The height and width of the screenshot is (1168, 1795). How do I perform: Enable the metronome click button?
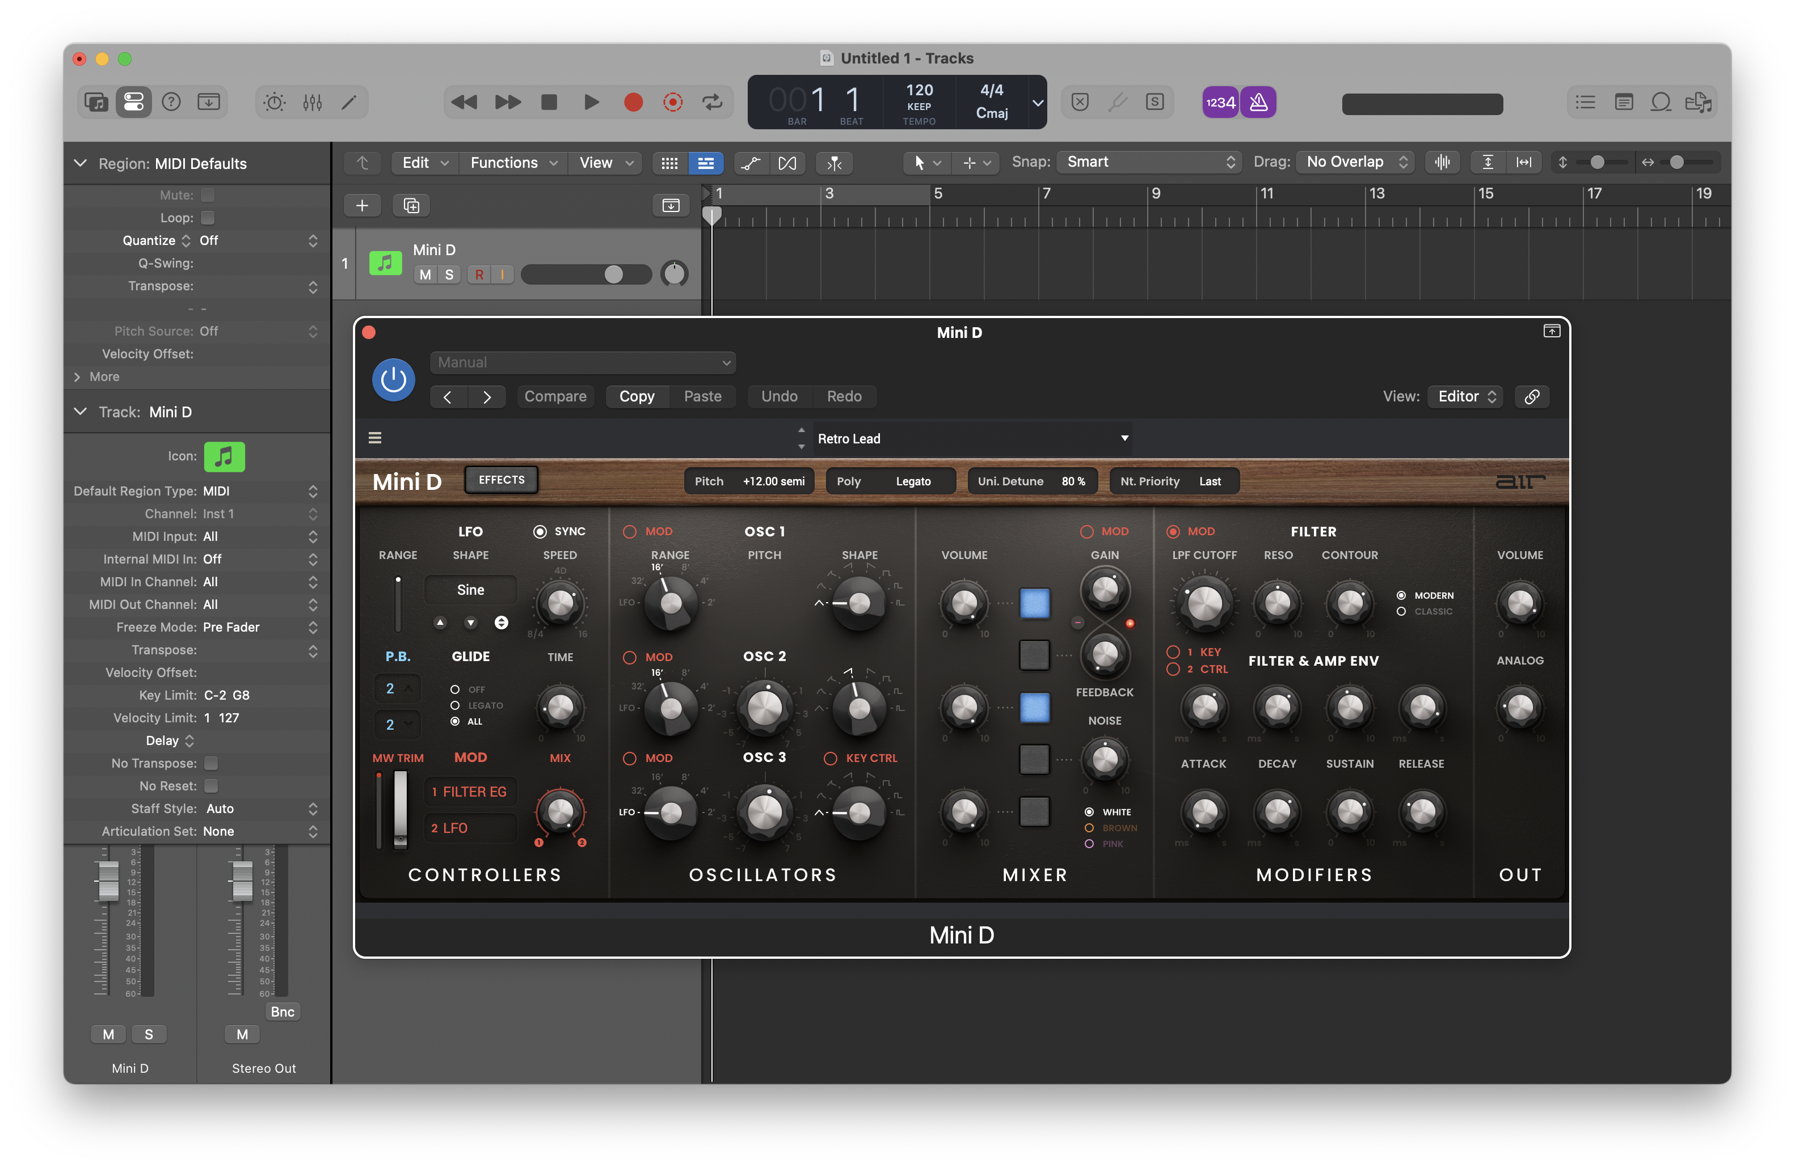1258,103
